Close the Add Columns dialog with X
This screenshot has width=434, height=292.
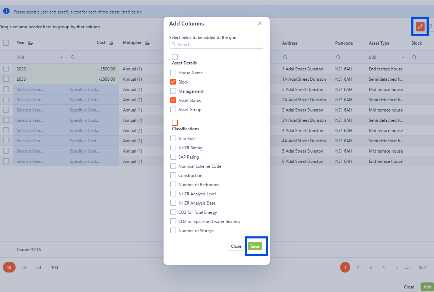260,23
